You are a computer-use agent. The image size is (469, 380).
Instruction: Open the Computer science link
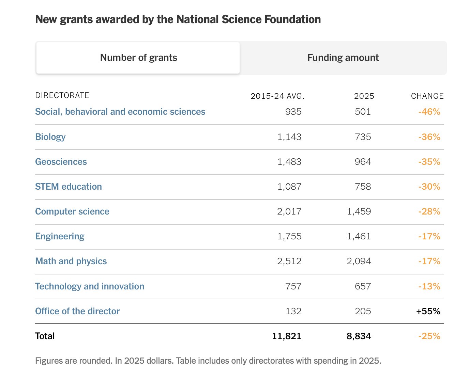(x=72, y=211)
